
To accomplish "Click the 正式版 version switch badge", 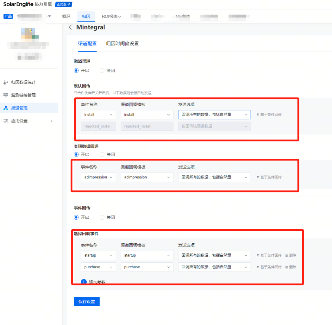I will 64,4.
